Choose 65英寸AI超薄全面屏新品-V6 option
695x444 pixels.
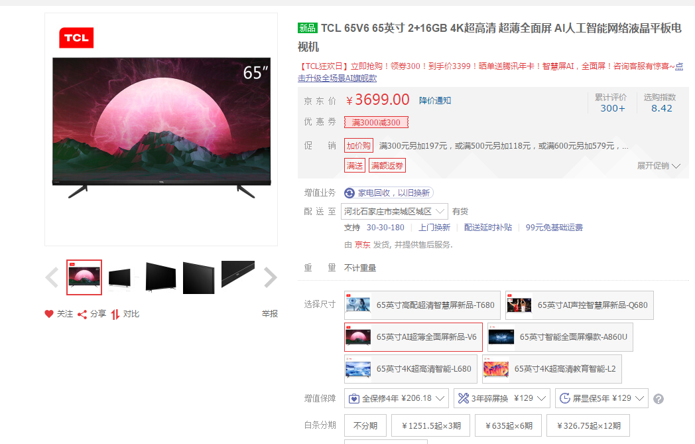[413, 337]
